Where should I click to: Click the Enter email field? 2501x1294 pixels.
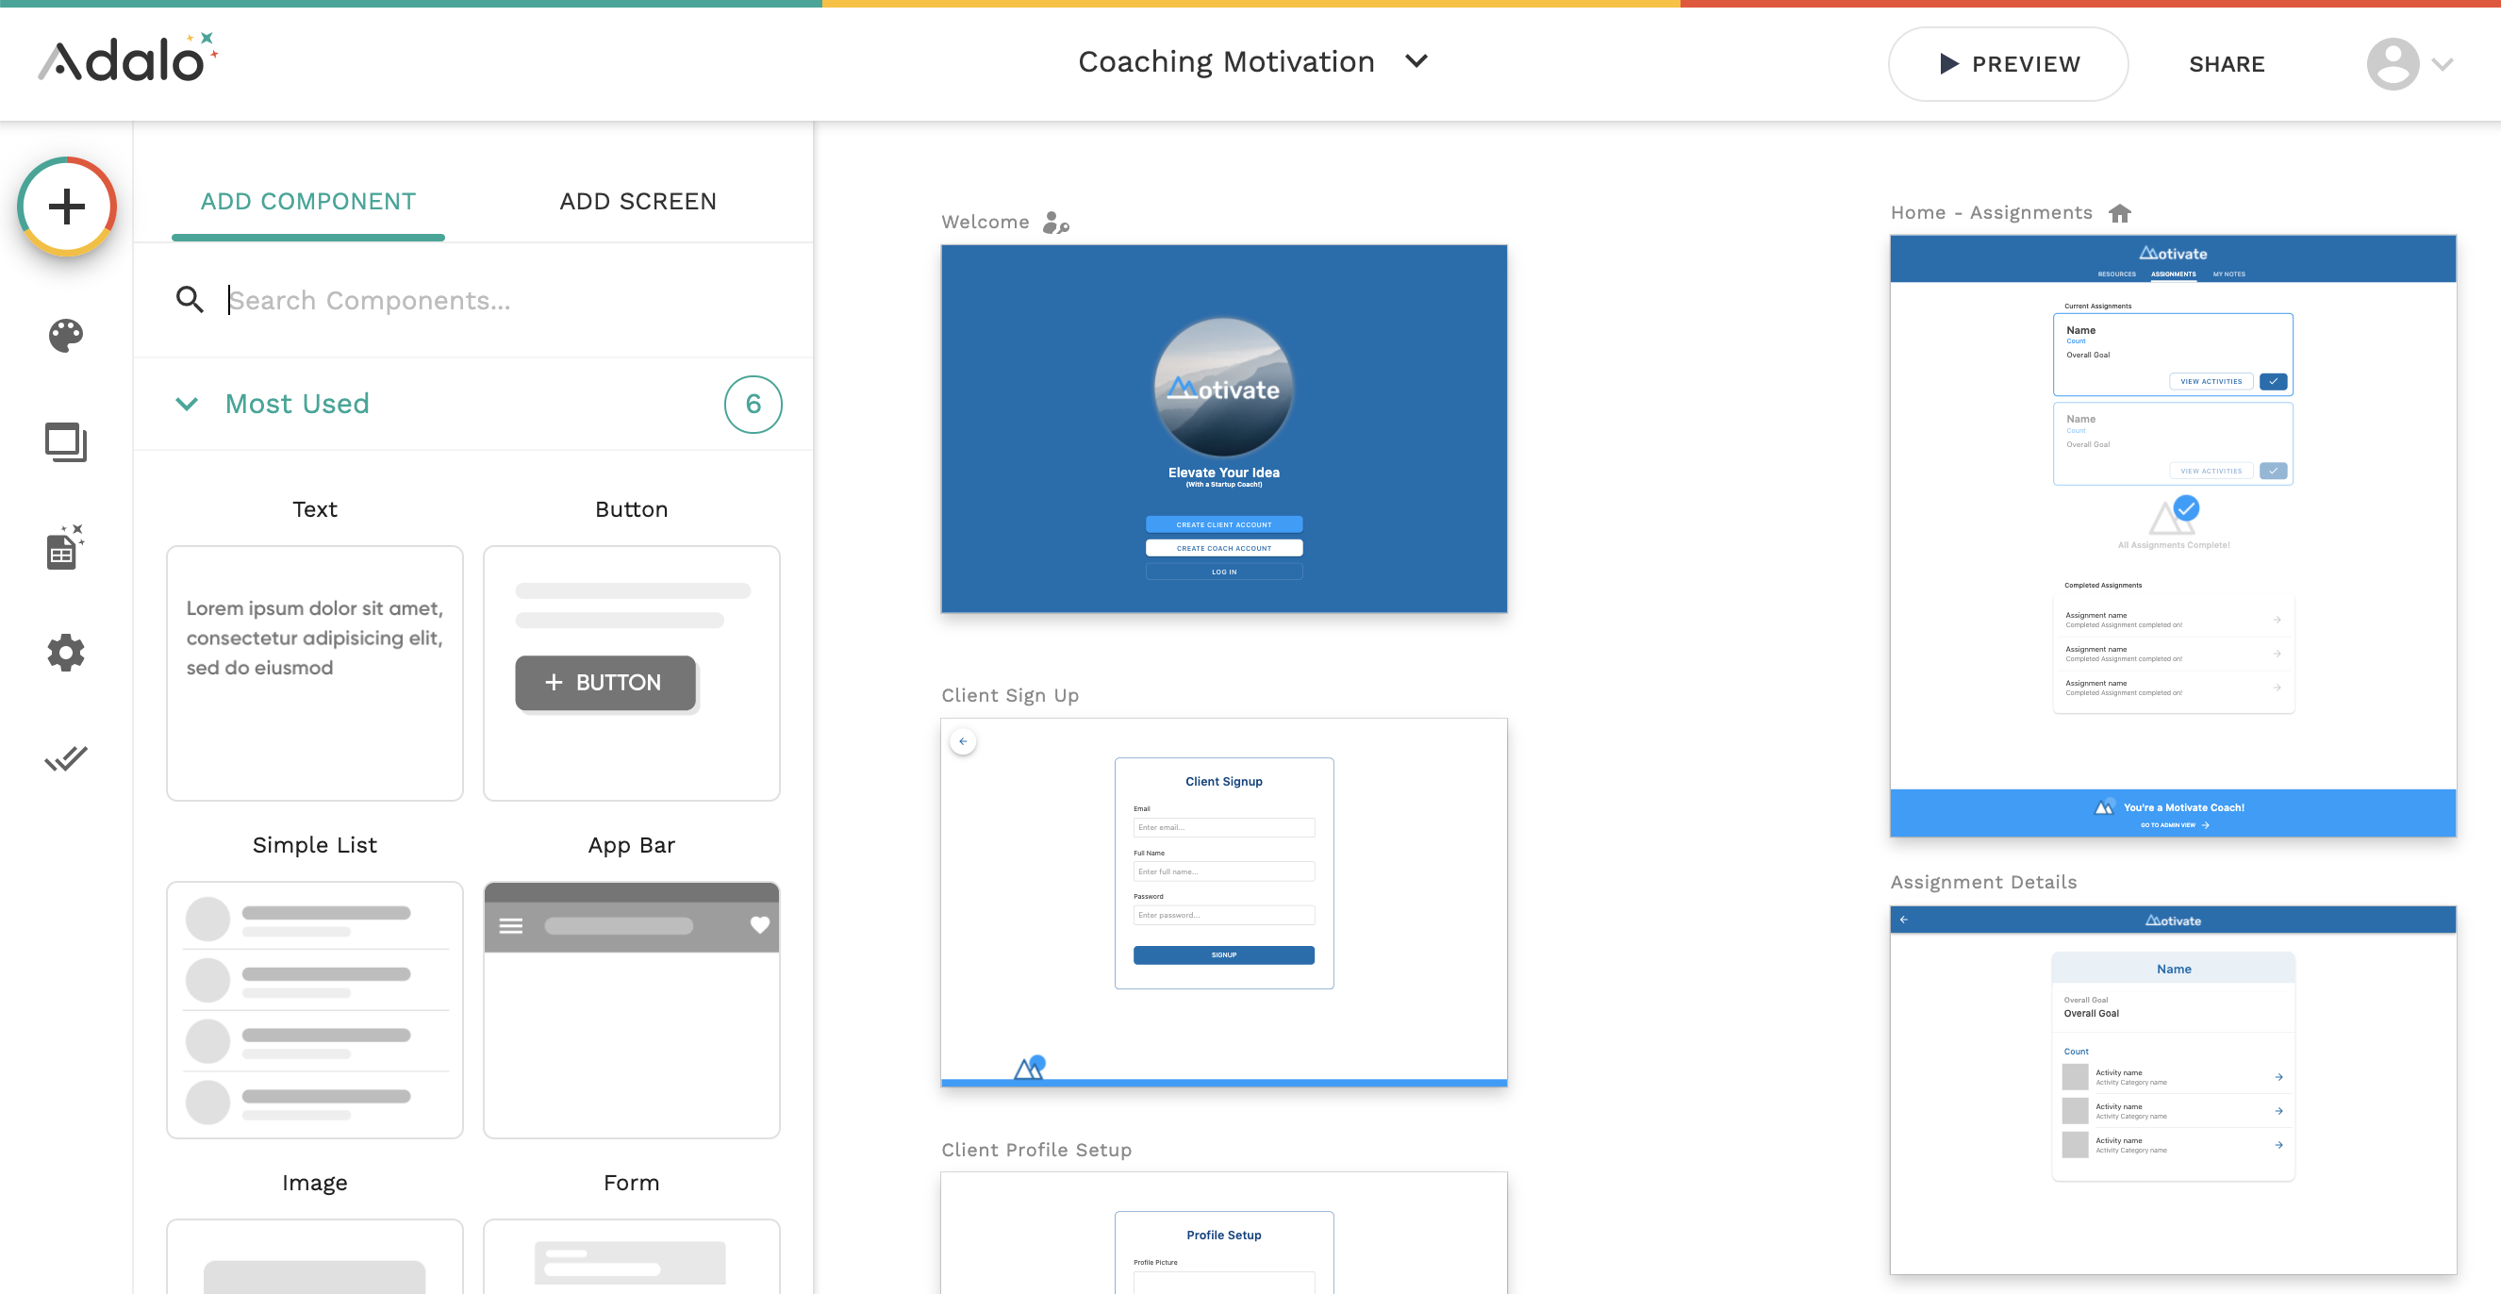pyautogui.click(x=1223, y=827)
